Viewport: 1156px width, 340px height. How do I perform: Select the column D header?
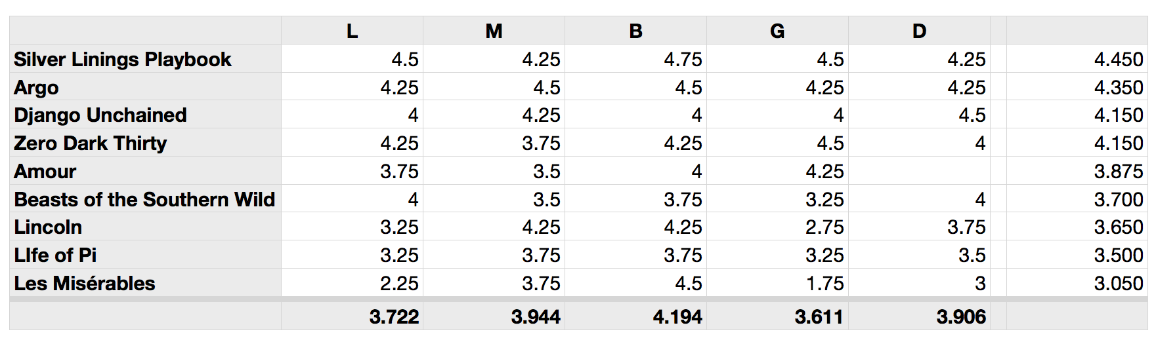919,31
